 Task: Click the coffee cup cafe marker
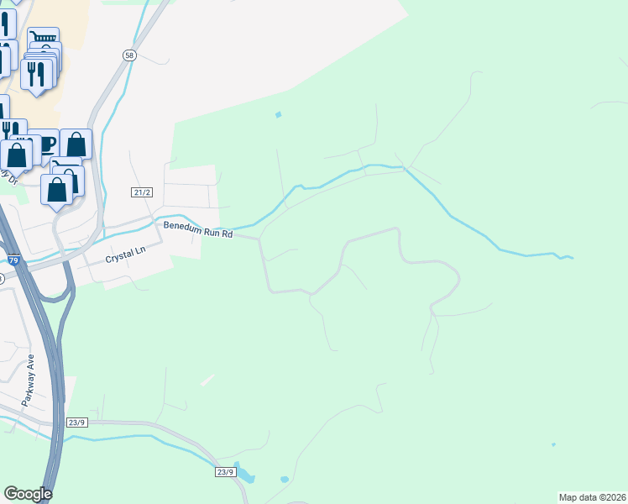point(48,142)
